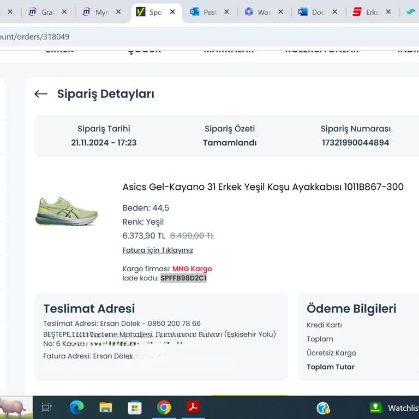Click the crossed-out price 8.499,00 TL
The image size is (419, 419).
192,236
